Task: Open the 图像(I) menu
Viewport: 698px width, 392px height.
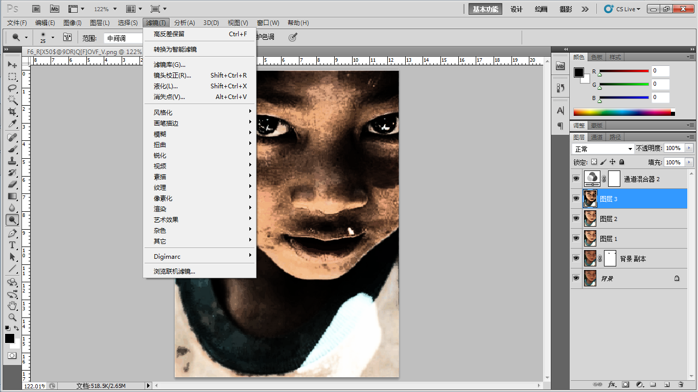Action: point(73,23)
